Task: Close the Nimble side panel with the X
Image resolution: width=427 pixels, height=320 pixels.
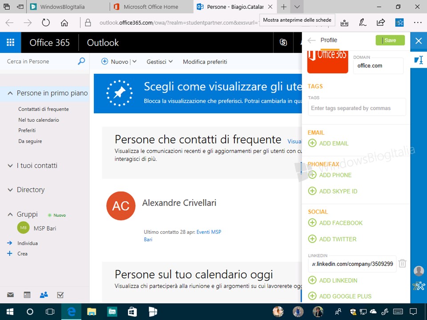Action: coord(419,41)
